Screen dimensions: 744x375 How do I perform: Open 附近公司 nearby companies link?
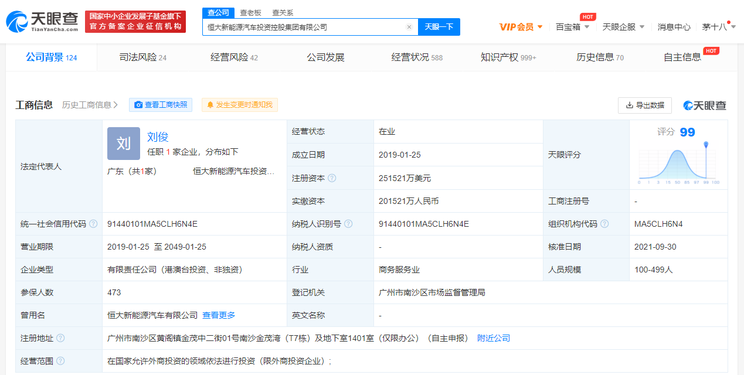coord(494,338)
